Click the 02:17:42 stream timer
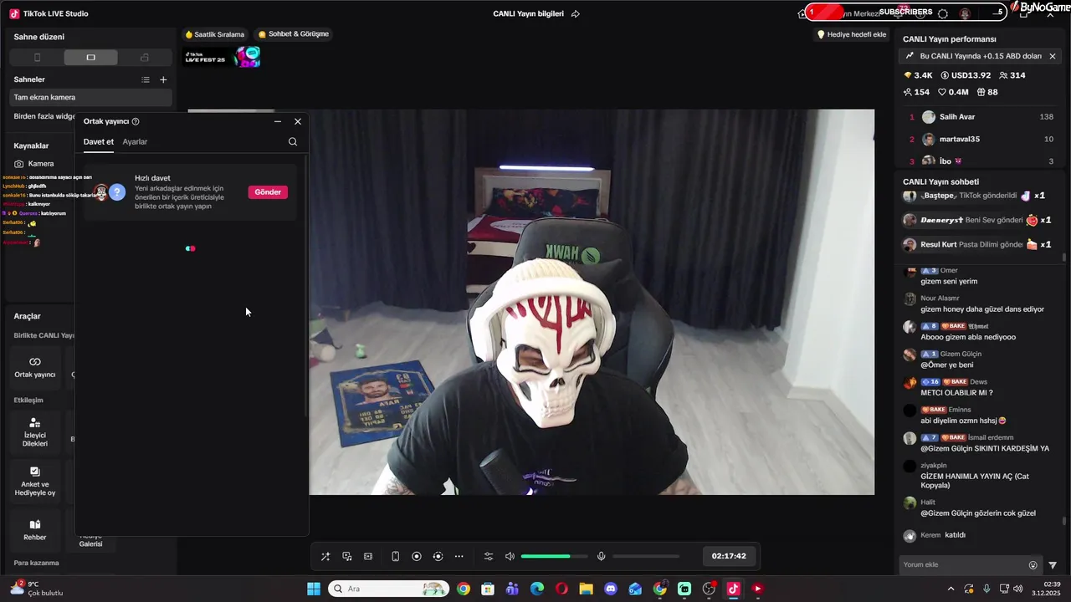This screenshot has width=1071, height=602. 729,556
